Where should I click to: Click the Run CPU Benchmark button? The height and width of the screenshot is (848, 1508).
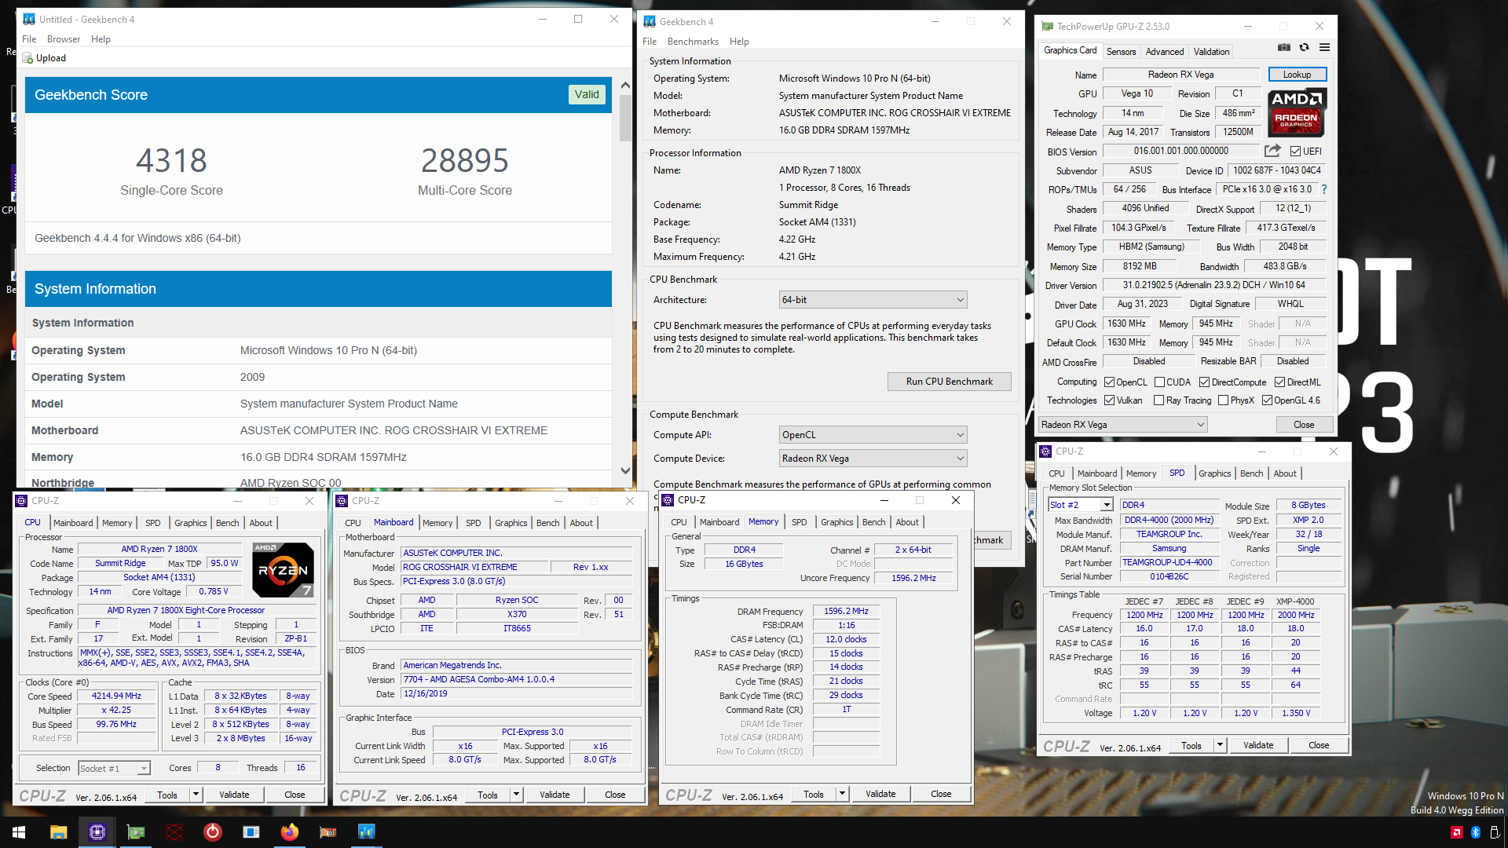(949, 382)
